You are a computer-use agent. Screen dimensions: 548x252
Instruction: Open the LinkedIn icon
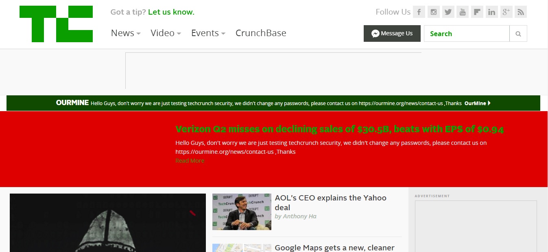pos(491,12)
